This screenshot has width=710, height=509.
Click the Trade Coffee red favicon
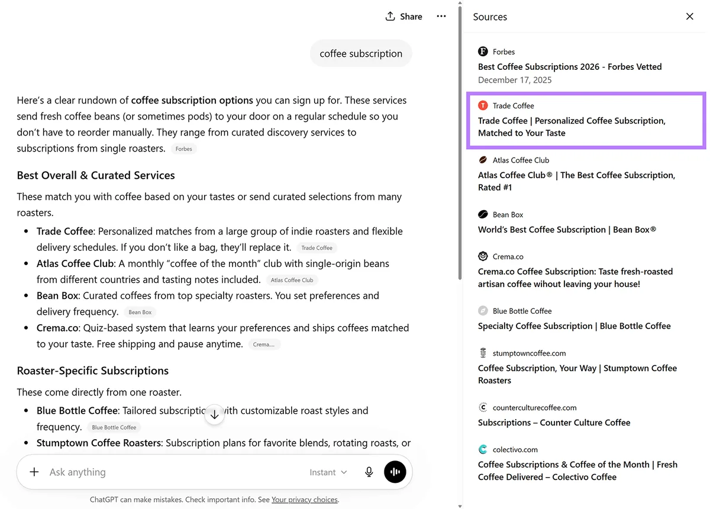pyautogui.click(x=483, y=105)
